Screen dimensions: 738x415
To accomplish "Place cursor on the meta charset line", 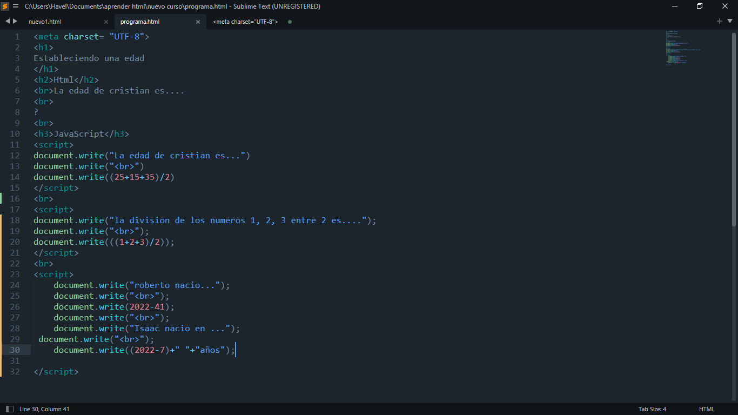I will click(91, 37).
